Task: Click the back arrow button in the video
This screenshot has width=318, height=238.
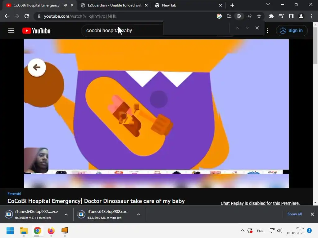Action: (x=37, y=67)
